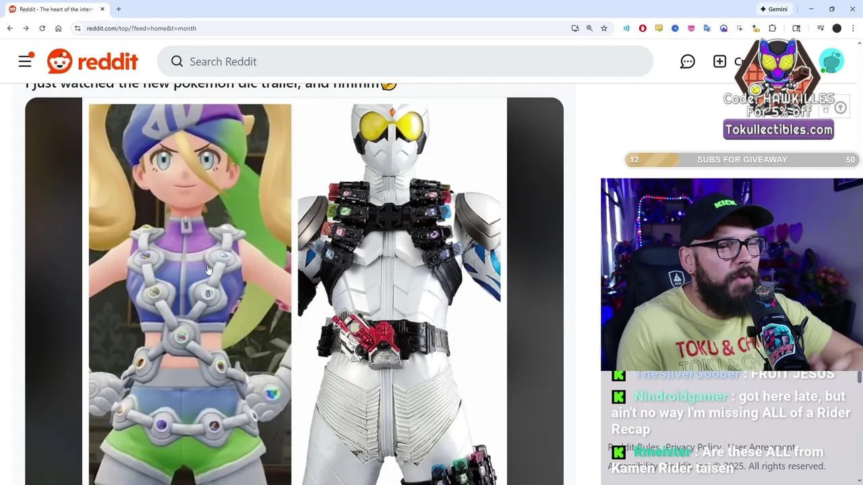Viewport: 863px width, 485px height.
Task: Open the Reddit hamburger navigation menu
Action: coord(25,61)
